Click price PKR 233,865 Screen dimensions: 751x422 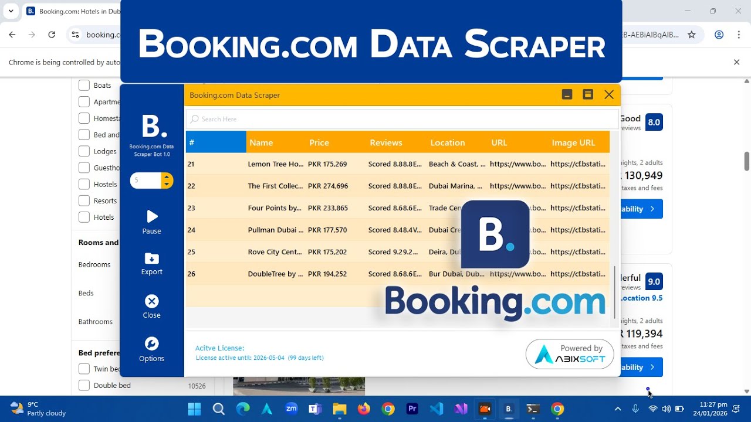pyautogui.click(x=328, y=208)
